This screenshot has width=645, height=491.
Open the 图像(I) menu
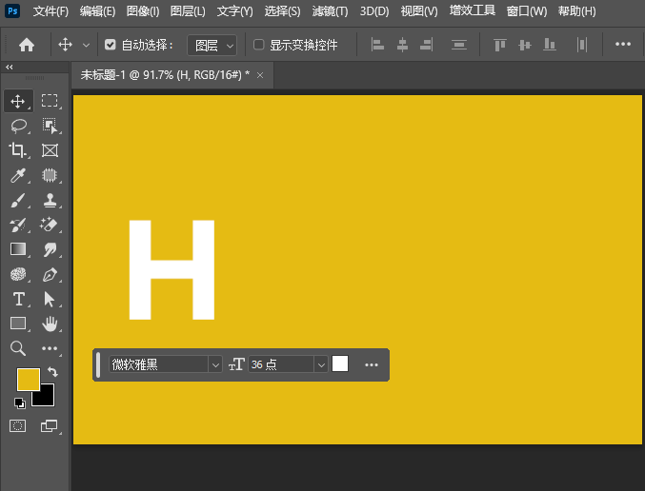143,11
